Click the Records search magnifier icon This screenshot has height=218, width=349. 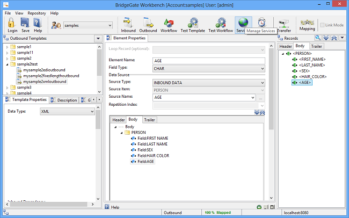click(x=318, y=38)
